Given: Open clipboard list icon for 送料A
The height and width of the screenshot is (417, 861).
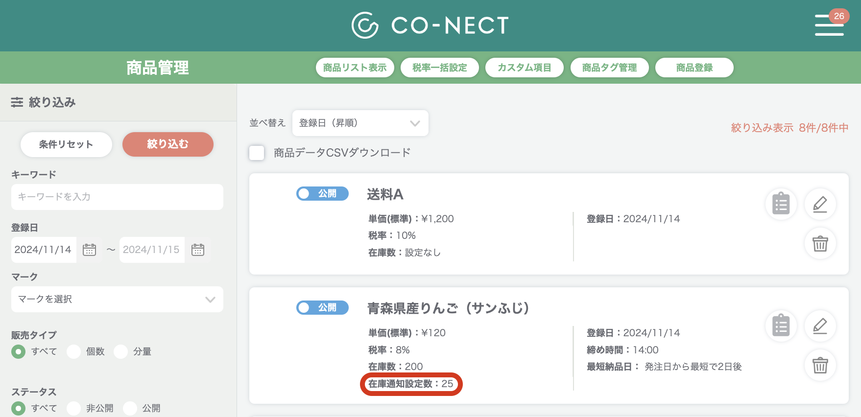Looking at the screenshot, I should tap(781, 204).
